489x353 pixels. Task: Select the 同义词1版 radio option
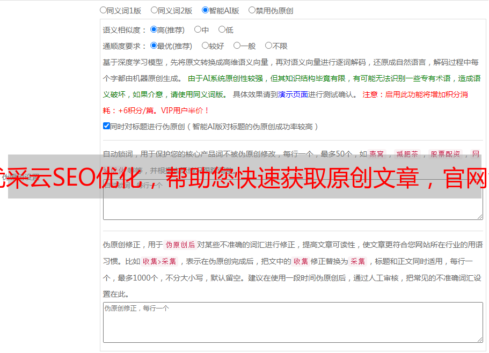point(103,10)
